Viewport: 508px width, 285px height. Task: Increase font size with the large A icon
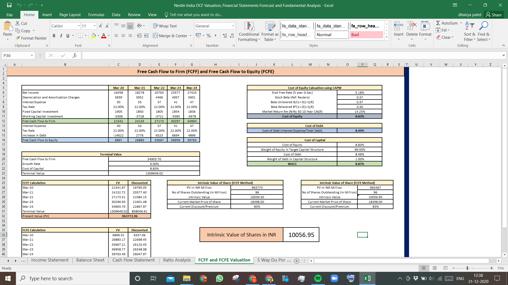click(x=101, y=26)
